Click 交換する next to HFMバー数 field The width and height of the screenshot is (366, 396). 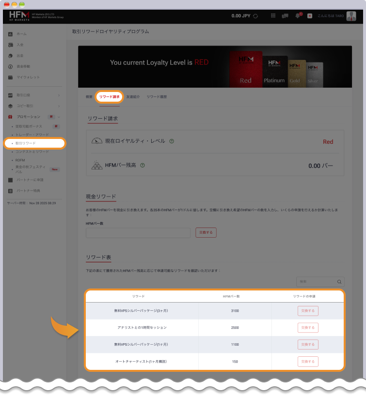206,232
